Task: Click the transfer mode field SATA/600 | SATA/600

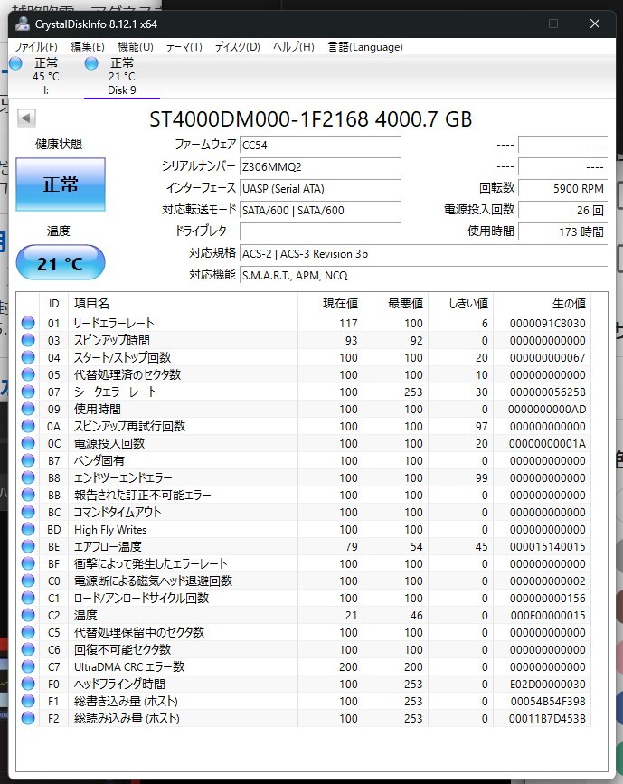Action: [x=320, y=210]
